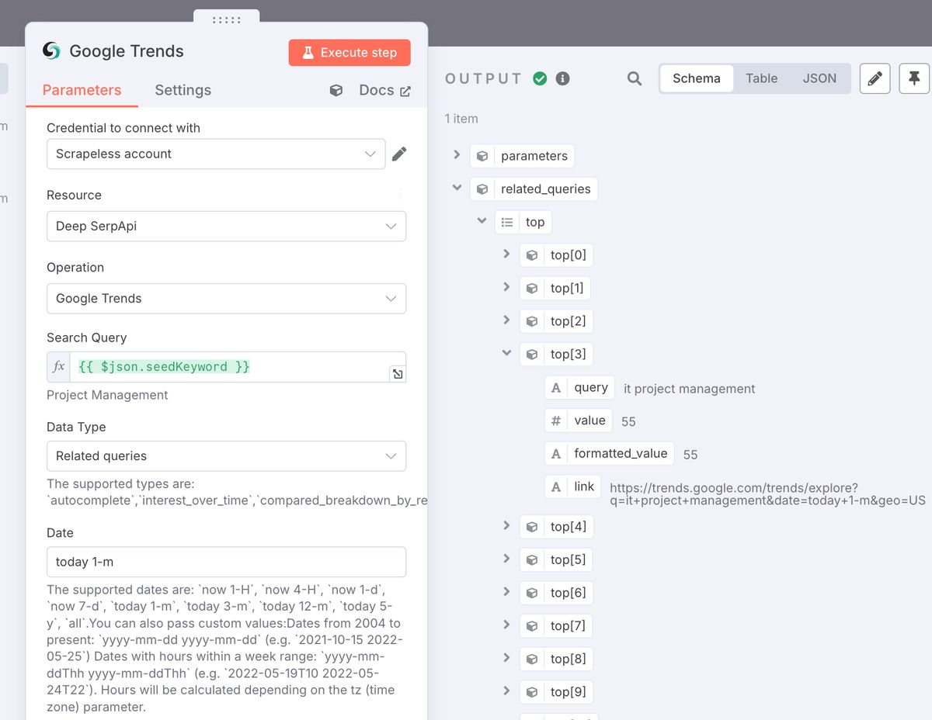Click the cube icon next to Docs

336,90
